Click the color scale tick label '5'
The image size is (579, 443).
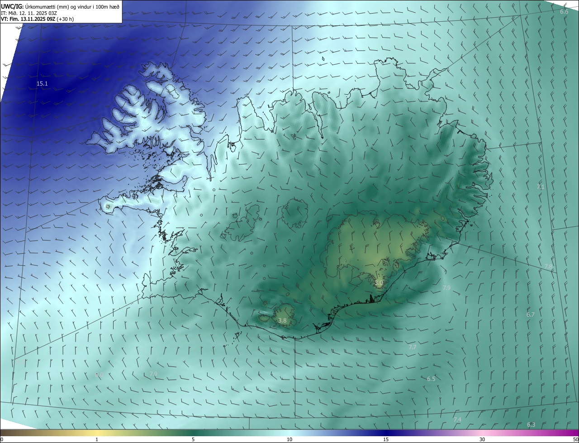point(193,439)
